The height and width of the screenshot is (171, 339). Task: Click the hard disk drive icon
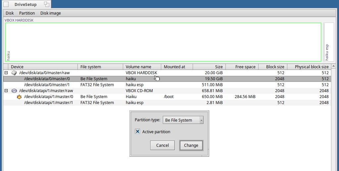[x=14, y=73]
